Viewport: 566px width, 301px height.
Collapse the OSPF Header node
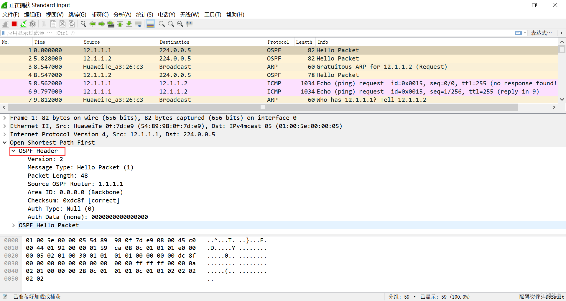click(x=14, y=151)
